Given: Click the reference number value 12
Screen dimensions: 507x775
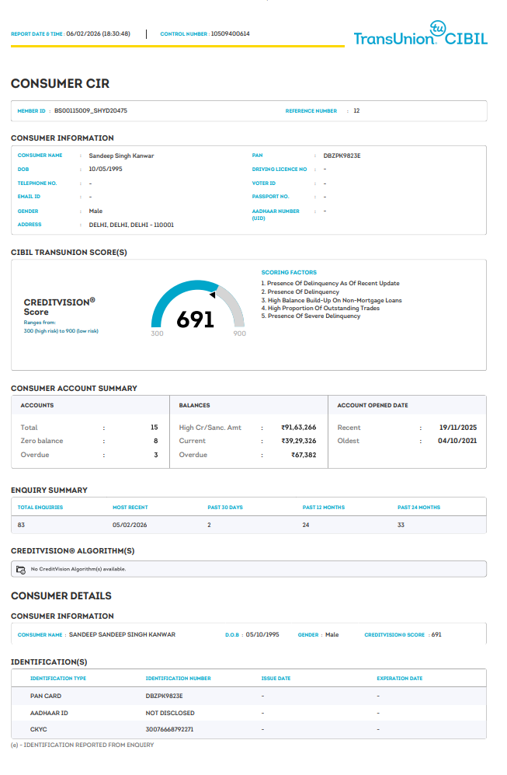Looking at the screenshot, I should pos(356,110).
